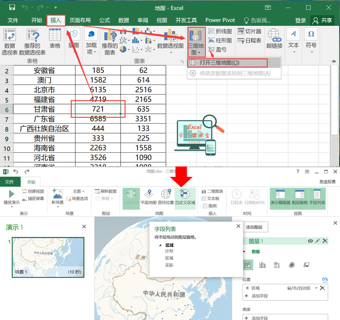Insert a 2D Chart (二维图表)
Screen dimensions: 340x320
click(212, 191)
